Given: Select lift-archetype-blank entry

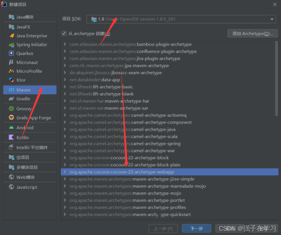Looking at the screenshot, I should click(169, 94).
